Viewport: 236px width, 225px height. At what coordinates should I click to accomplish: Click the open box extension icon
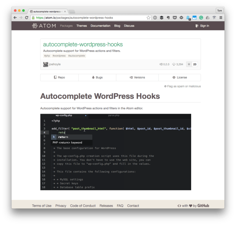181,18
